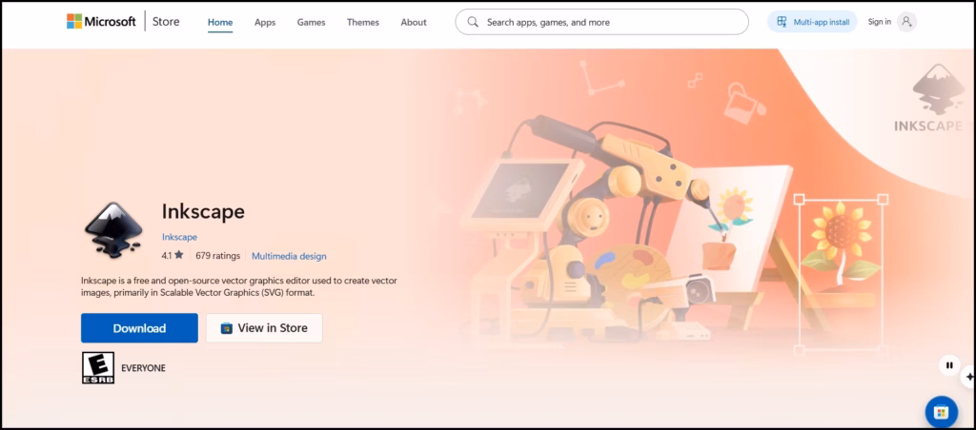Go to the Themes tab
This screenshot has height=430, width=976.
tap(363, 23)
